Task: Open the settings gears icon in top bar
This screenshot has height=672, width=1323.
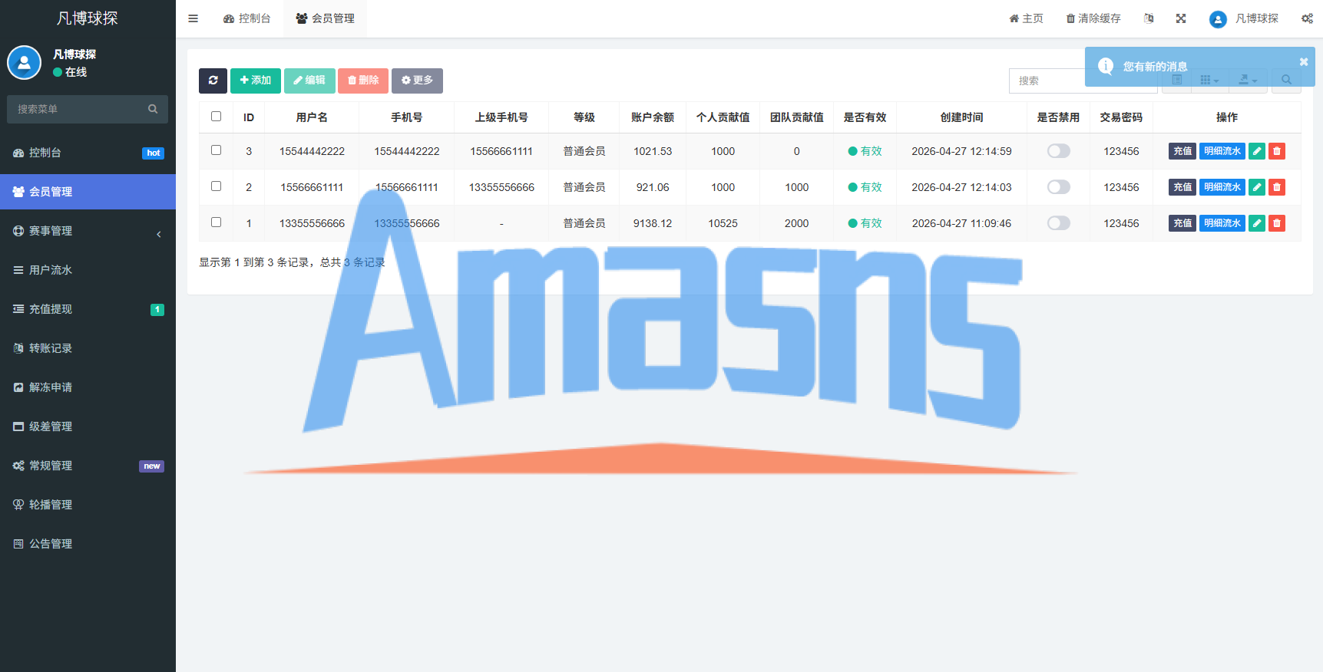Action: click(x=1307, y=18)
